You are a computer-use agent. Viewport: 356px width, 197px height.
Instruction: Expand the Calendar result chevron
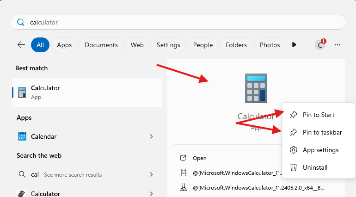point(152,136)
